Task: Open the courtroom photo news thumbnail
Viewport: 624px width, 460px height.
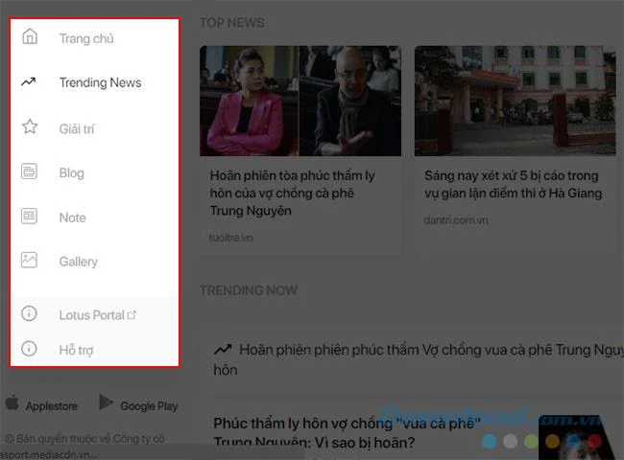Action: point(300,101)
